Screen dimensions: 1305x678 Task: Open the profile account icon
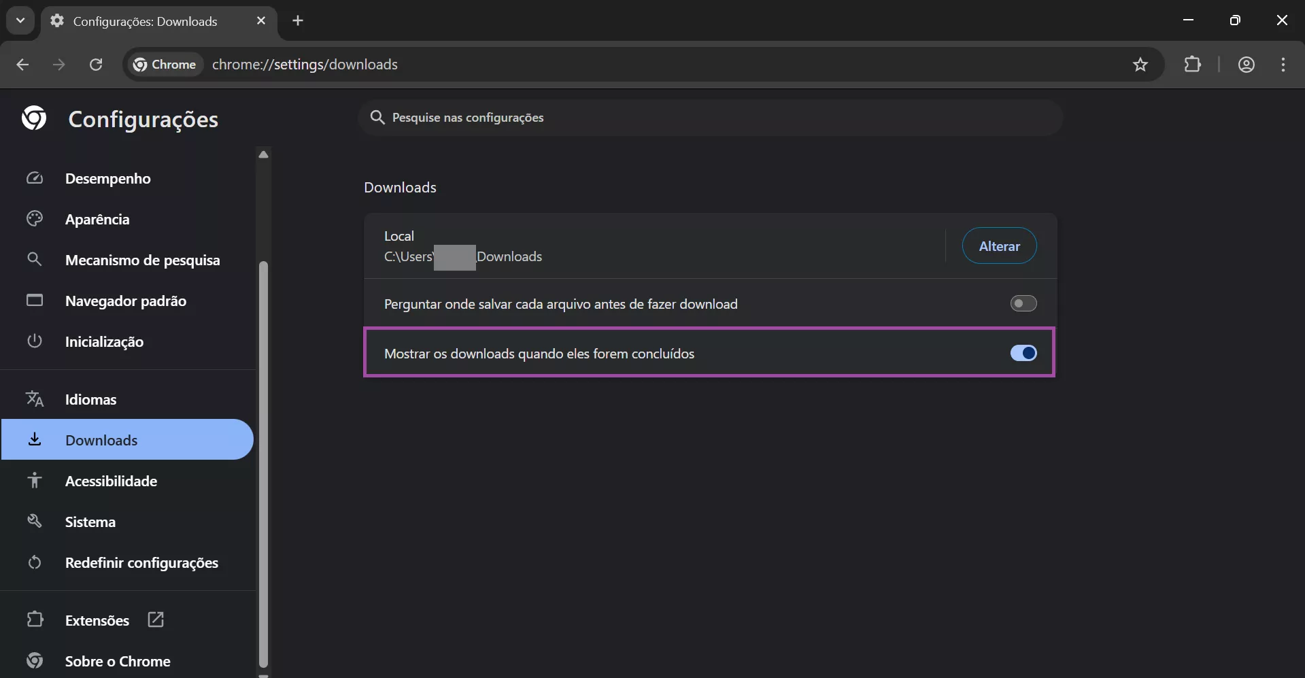tap(1246, 65)
